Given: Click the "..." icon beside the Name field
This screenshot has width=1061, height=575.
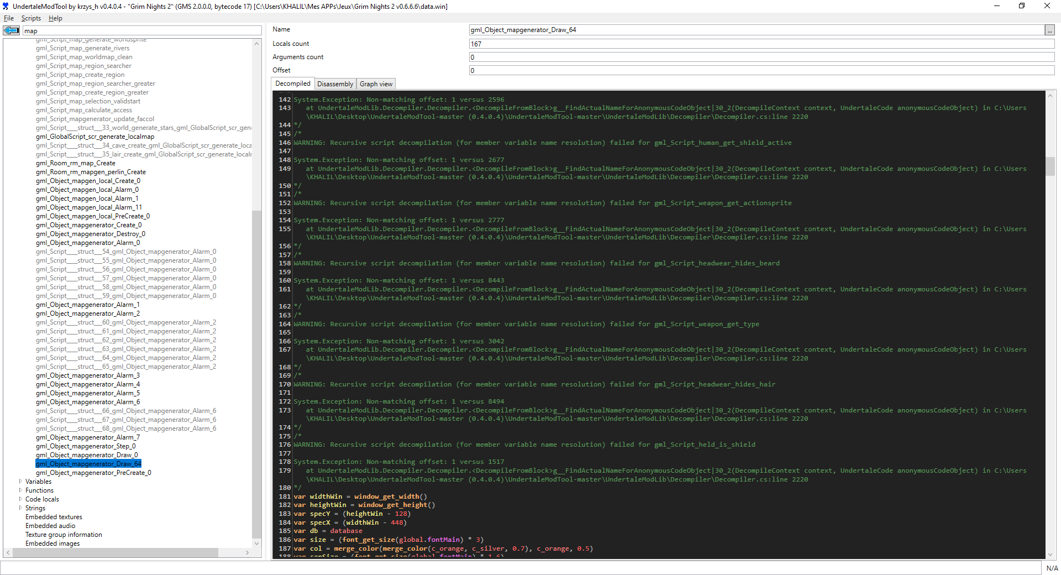Looking at the screenshot, I should pyautogui.click(x=1049, y=30).
